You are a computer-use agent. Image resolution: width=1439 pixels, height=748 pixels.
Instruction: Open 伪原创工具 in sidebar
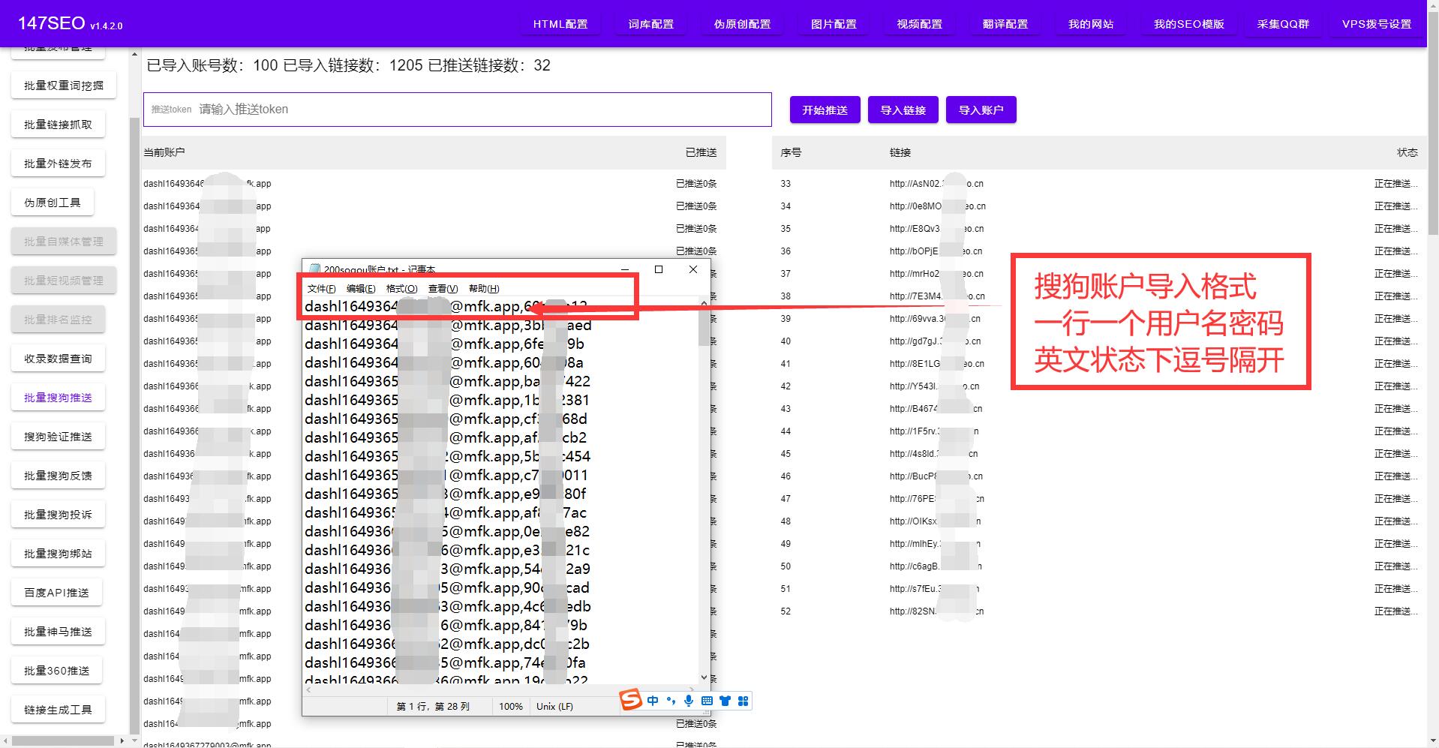[x=53, y=203]
